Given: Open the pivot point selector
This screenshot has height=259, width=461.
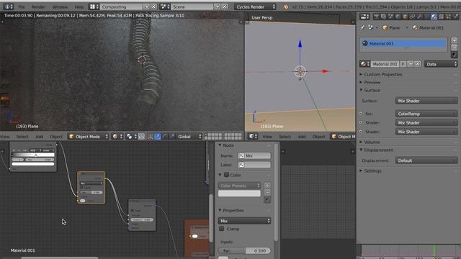Looking at the screenshot, I should coord(131,137).
